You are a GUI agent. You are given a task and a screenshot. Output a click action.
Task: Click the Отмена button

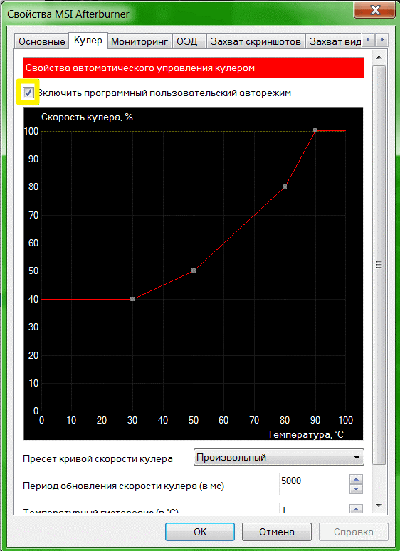277,532
